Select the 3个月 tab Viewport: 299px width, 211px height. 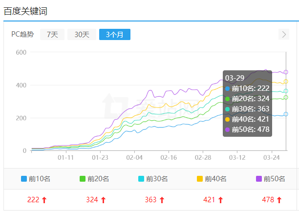coord(114,34)
